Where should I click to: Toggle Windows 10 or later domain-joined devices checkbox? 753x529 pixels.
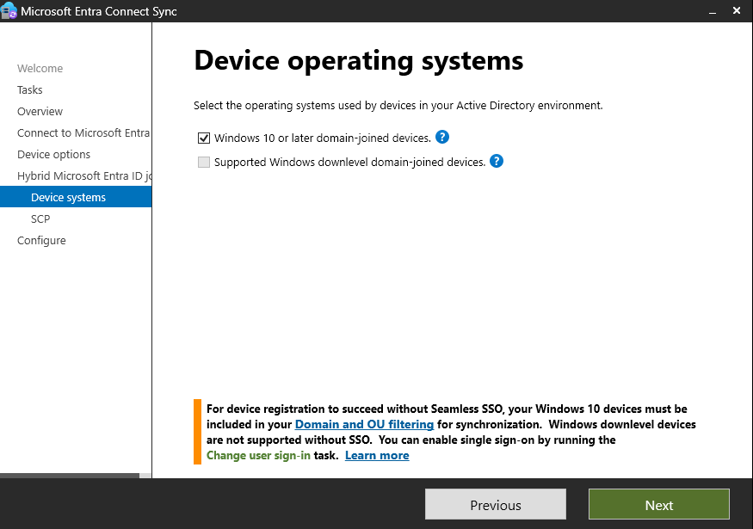(204, 138)
